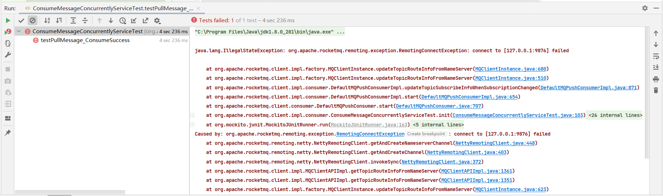
Task: Click the Create breakpoint inlay
Action: 426,134
